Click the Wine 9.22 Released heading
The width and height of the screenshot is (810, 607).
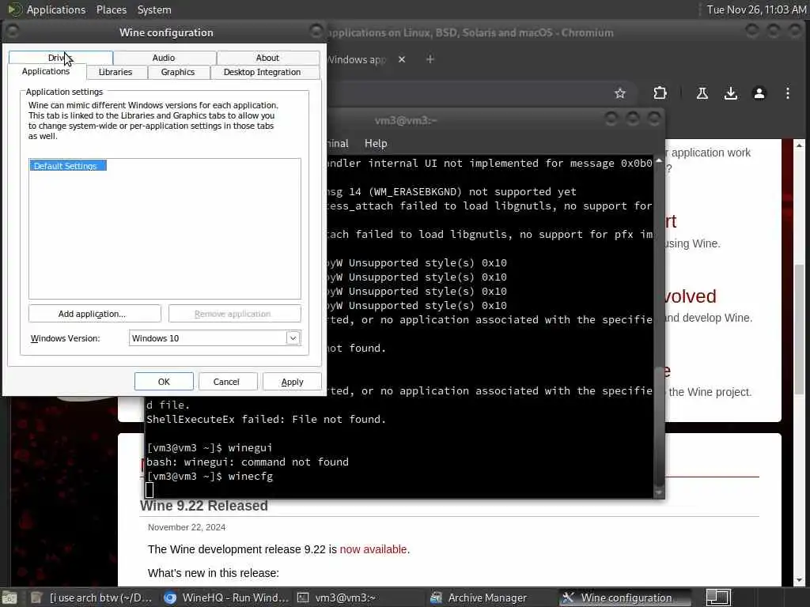[x=203, y=506]
